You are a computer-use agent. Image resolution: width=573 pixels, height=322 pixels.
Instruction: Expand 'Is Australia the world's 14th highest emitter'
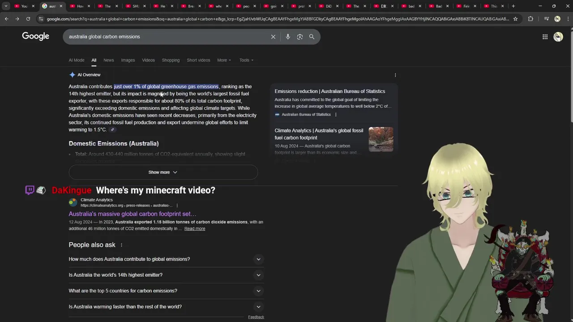pos(166,275)
